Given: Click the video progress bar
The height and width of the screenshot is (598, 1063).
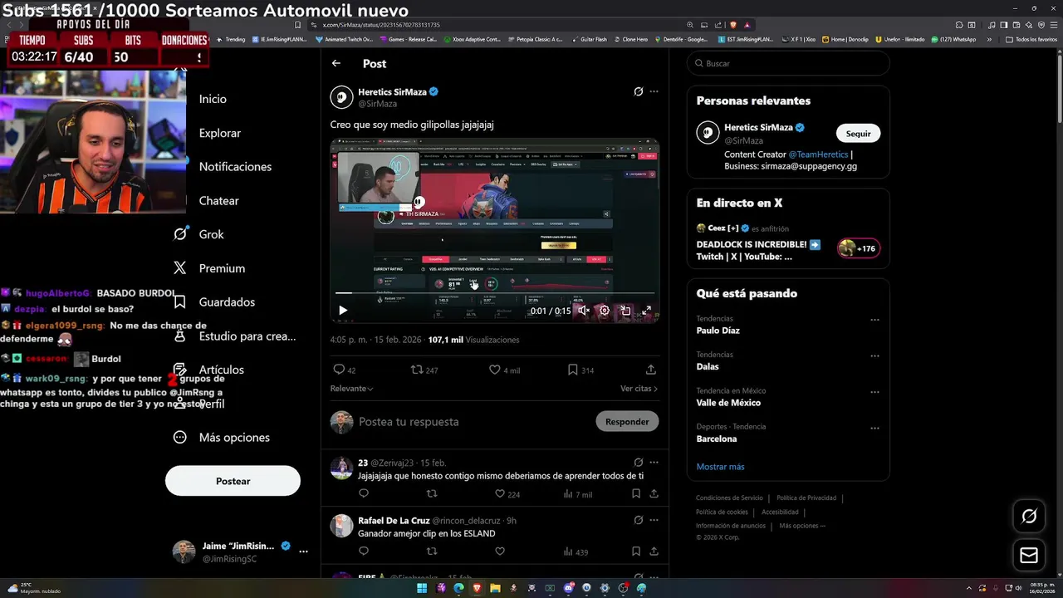Looking at the screenshot, I should click(x=494, y=293).
